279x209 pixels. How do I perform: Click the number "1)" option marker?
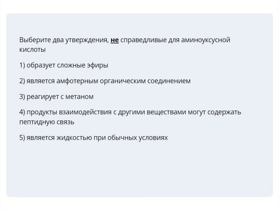tap(22, 66)
